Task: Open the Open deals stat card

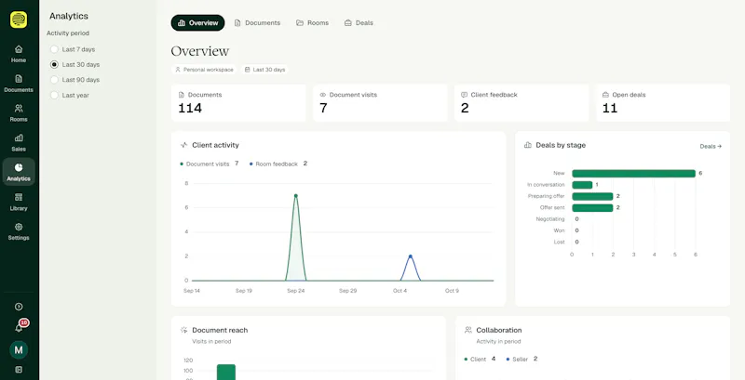Action: pyautogui.click(x=663, y=103)
